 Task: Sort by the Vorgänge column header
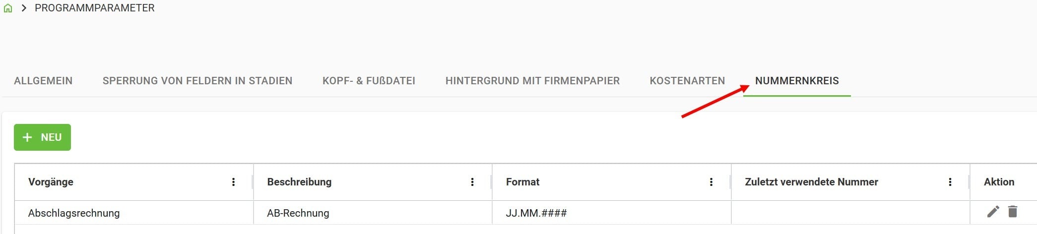pos(51,182)
